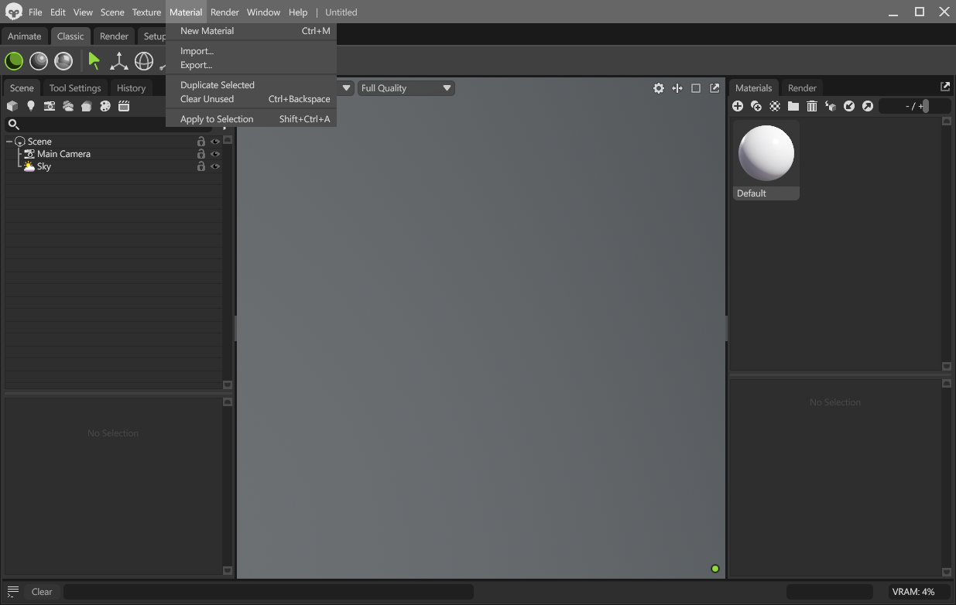Image resolution: width=956 pixels, height=605 pixels.
Task: Open the materials folder icon
Action: (x=793, y=106)
